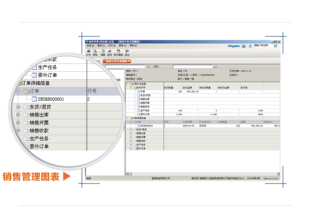Screen dimensions: 314x212
Task: Click the document icon beside magnified SEORD000001
Action: coord(34,99)
